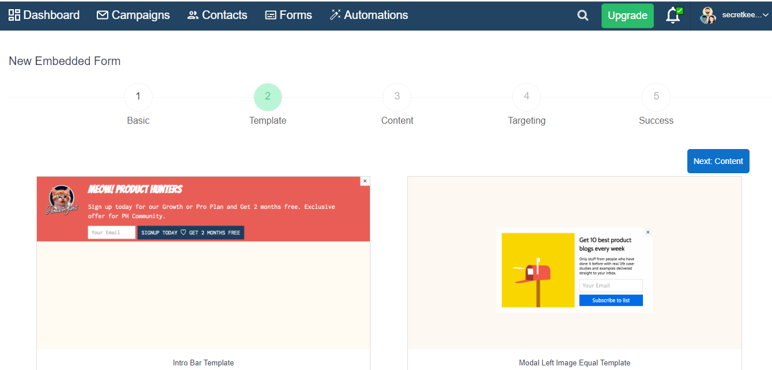
Task: Open the Contacts page
Action: pos(217,16)
